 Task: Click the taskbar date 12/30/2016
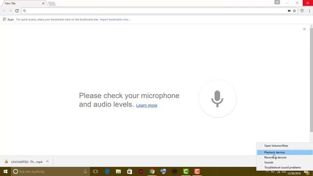click(294, 173)
